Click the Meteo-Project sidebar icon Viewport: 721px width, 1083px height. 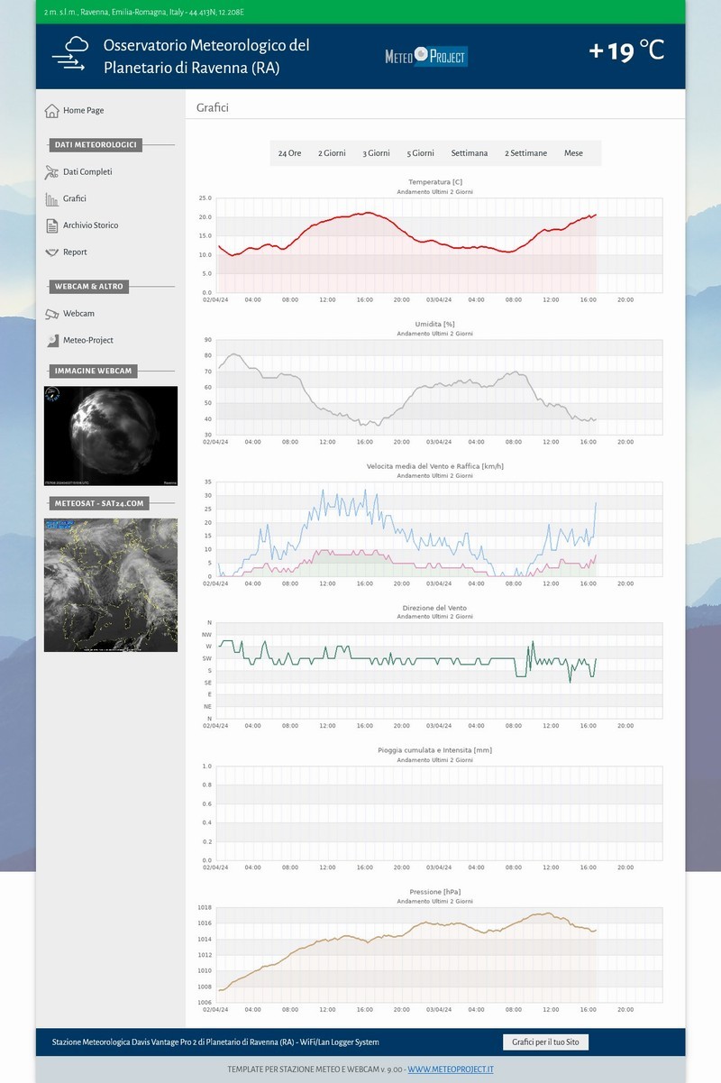51,341
